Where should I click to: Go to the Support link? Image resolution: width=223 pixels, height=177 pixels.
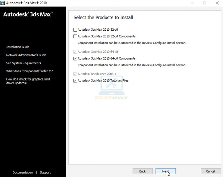click(x=45, y=173)
